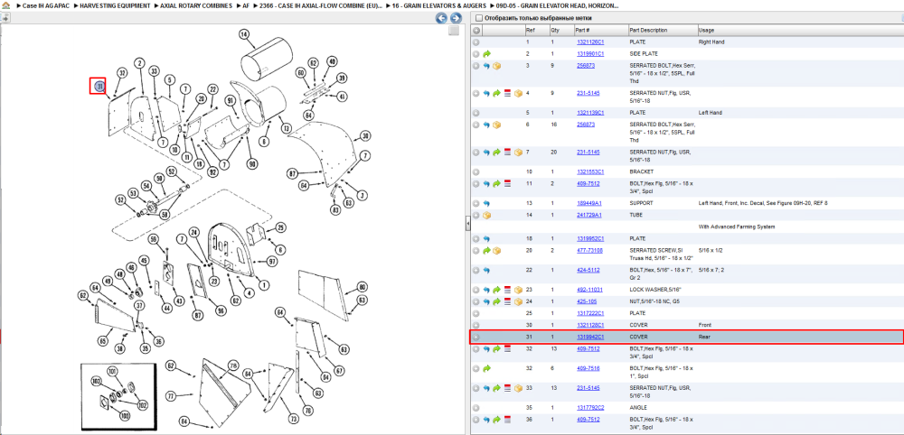904x435 pixels.
Task: Toggle the selection circle for ref 10 BRACKET
Action: [x=476, y=172]
